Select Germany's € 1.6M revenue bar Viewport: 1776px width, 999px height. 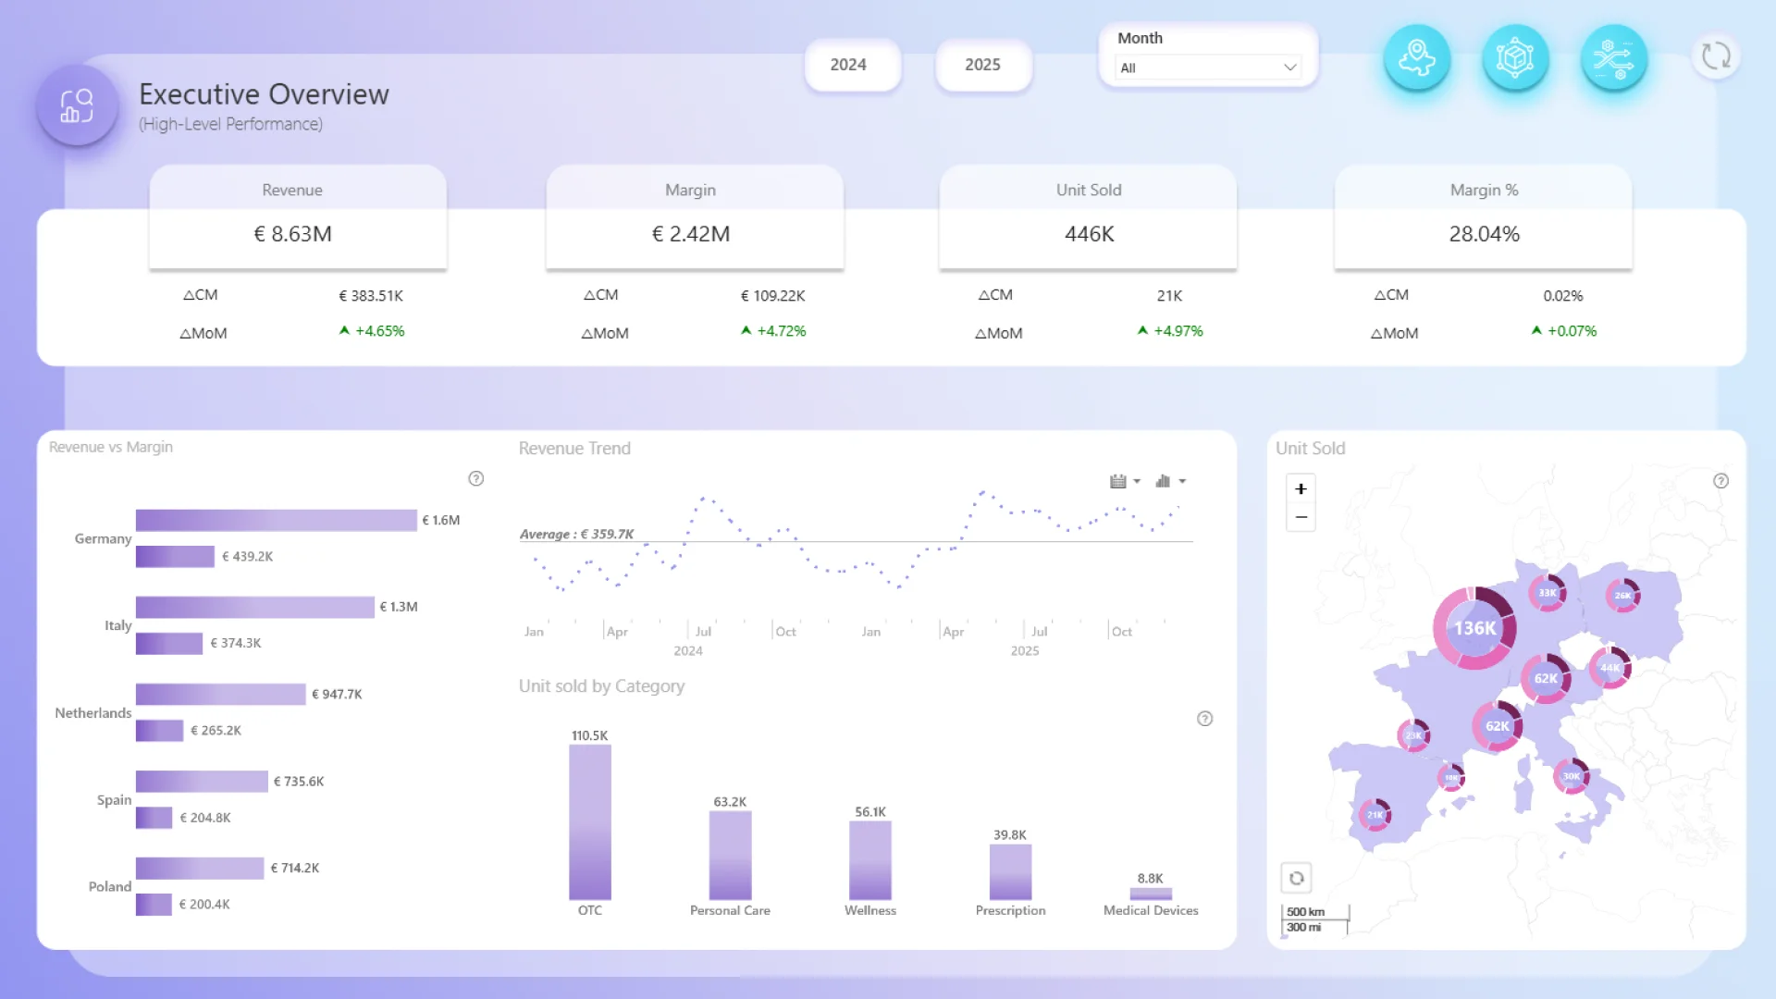[x=276, y=521]
